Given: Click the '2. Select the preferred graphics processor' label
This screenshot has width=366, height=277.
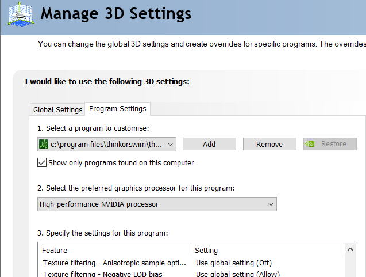Looking at the screenshot, I should [136, 188].
